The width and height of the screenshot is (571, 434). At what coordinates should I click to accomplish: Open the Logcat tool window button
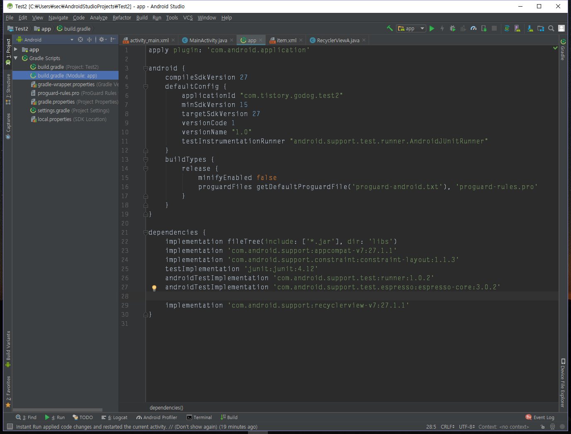click(114, 417)
